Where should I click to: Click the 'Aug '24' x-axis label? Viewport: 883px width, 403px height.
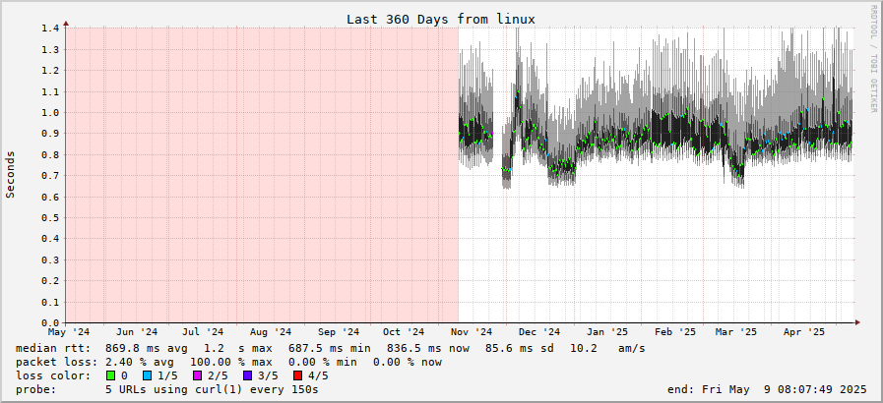point(271,332)
